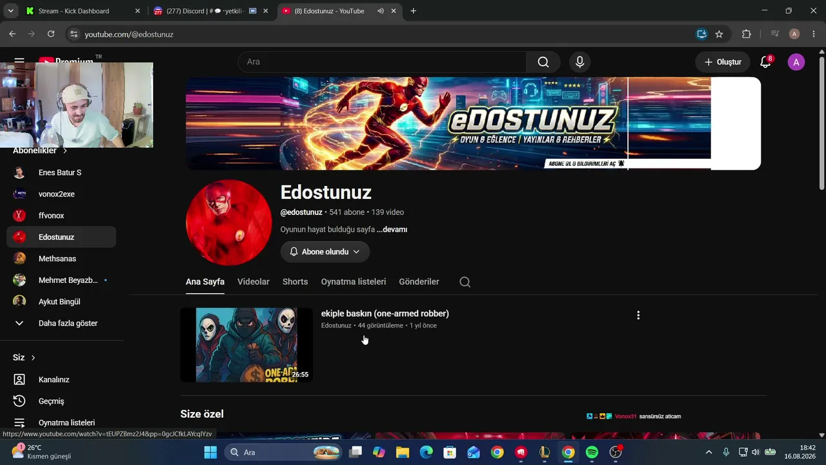Open OBS Studio from the taskbar

[x=616, y=452]
